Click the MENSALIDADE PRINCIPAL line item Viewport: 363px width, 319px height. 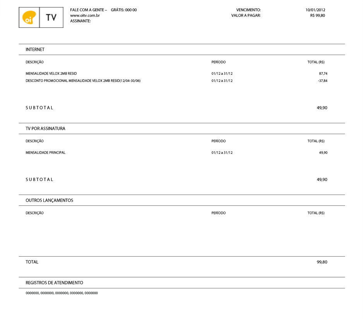[x=45, y=153]
